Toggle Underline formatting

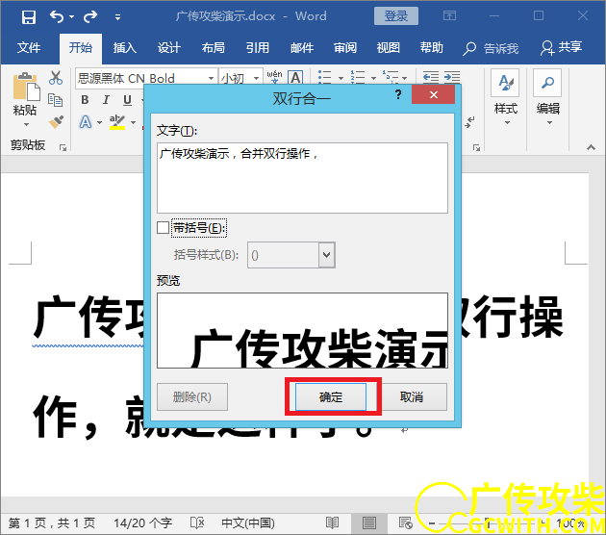pyautogui.click(x=127, y=100)
